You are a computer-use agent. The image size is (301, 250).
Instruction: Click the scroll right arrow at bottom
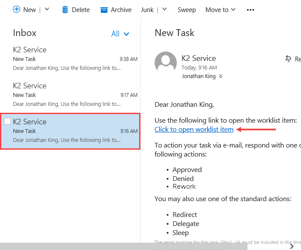pyautogui.click(x=292, y=246)
